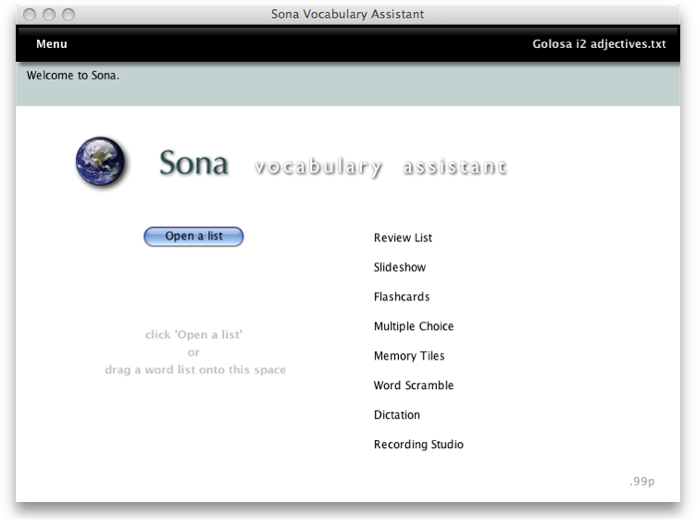
Task: Open the Menu in the top bar
Action: tap(52, 44)
